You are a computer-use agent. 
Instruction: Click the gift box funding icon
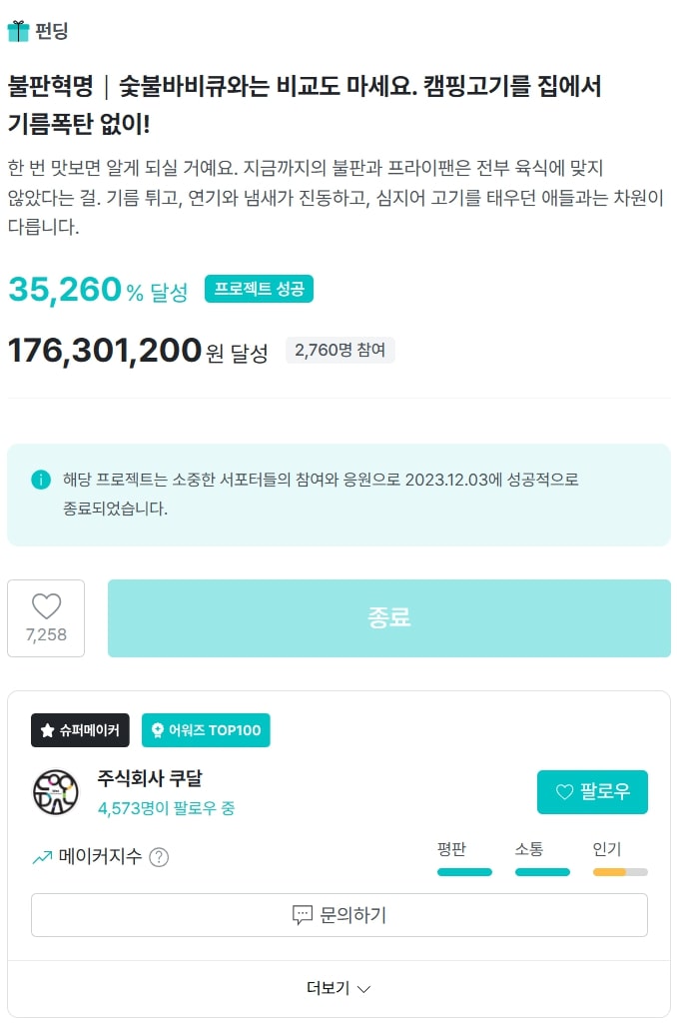[18, 31]
